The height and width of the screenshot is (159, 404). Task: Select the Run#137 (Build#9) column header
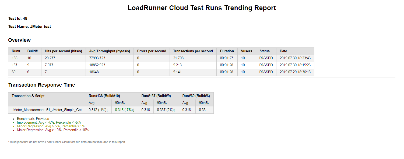click(x=156, y=96)
